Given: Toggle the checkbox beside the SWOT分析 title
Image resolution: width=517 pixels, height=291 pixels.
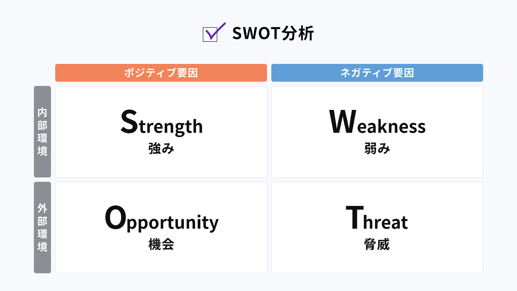Looking at the screenshot, I should click(x=210, y=34).
